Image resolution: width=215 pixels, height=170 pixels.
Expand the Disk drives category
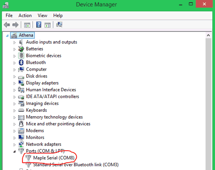tap(15, 77)
